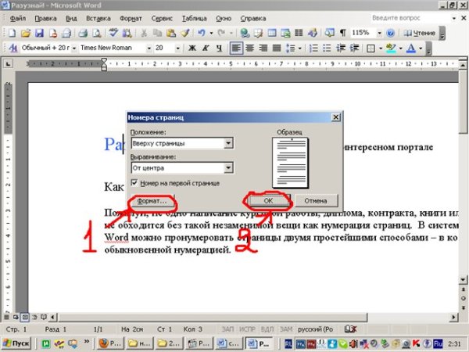Image resolution: width=469 pixels, height=352 pixels.
Task: Open Word Help with the blue question icon
Action: coord(390,33)
